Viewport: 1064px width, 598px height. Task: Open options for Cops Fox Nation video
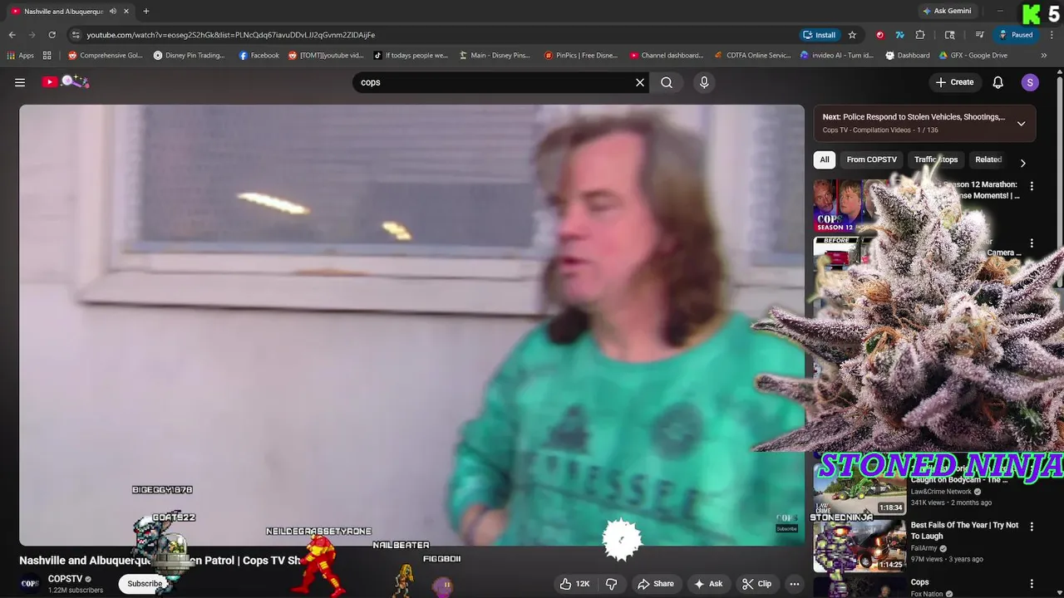point(1032,584)
